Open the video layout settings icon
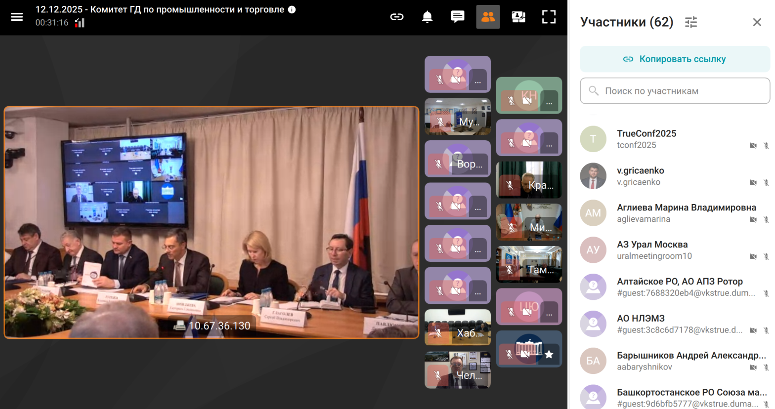The image size is (775, 409). click(x=518, y=17)
